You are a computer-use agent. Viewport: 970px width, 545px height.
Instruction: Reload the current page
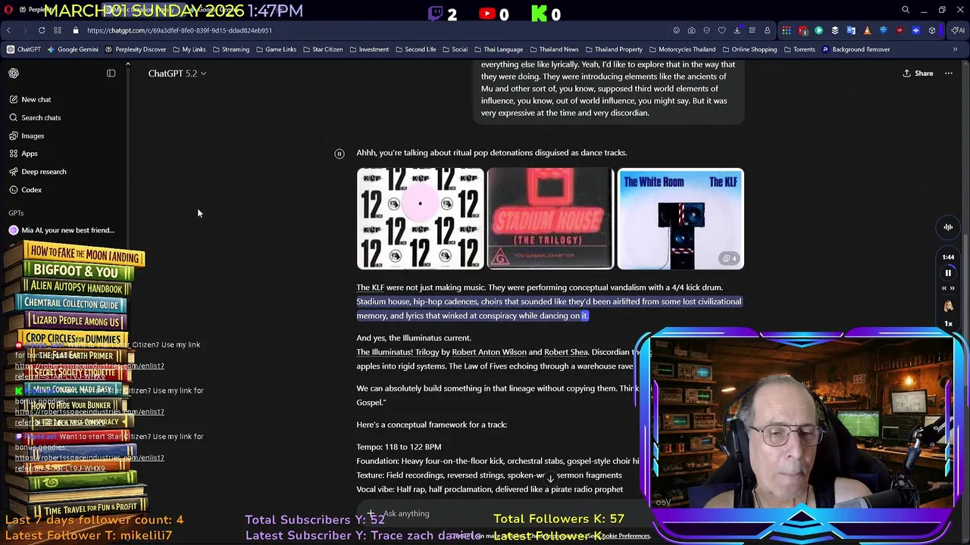tap(42, 30)
